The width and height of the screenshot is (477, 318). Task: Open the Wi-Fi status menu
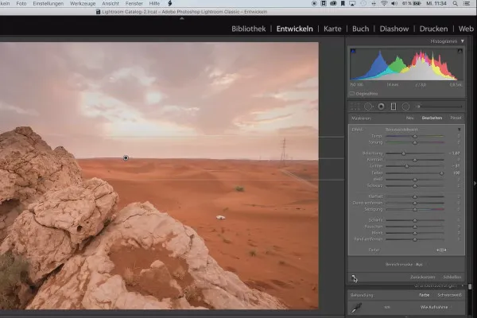pyautogui.click(x=384, y=4)
